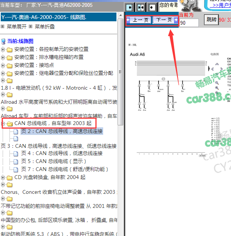Go to next page with 下一页
This screenshot has height=236, width=231.
click(165, 20)
